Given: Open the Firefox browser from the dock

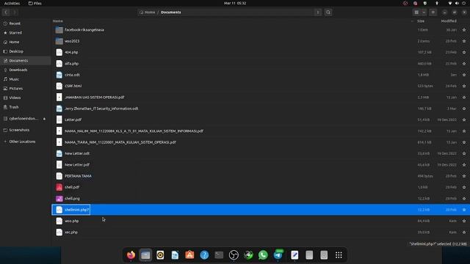Looking at the screenshot, I should click(131, 255).
